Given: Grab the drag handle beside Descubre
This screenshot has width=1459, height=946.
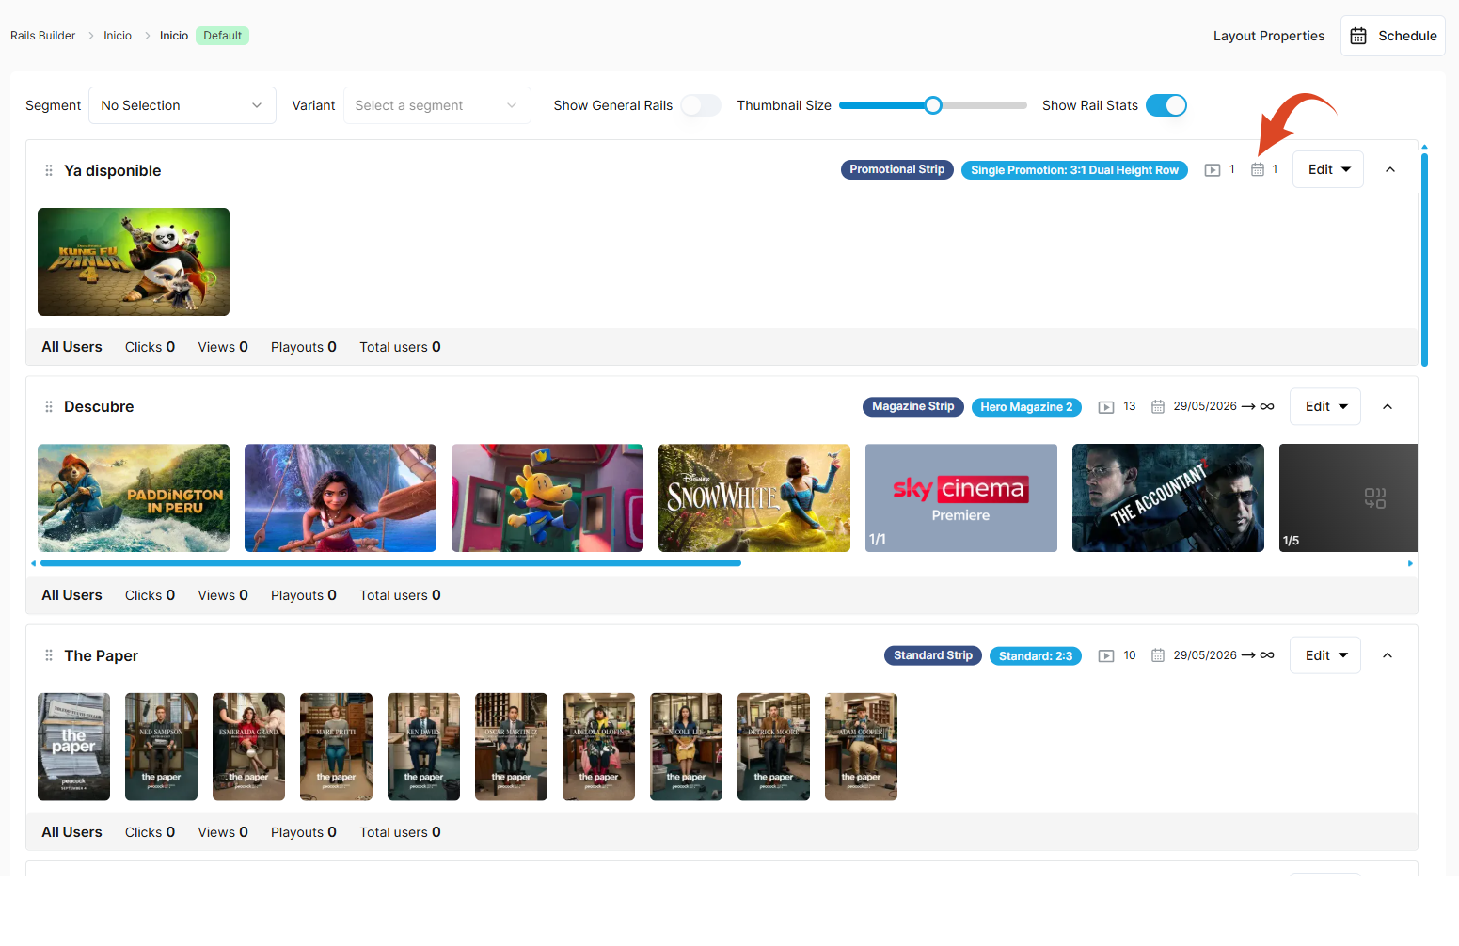Looking at the screenshot, I should coord(49,406).
